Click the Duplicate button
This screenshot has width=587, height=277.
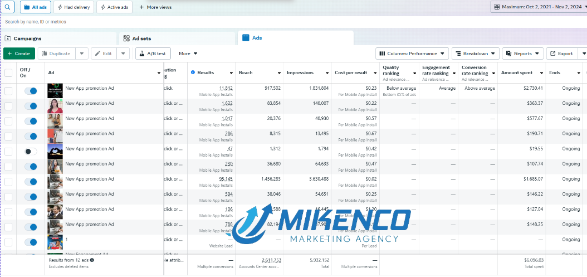(x=57, y=54)
